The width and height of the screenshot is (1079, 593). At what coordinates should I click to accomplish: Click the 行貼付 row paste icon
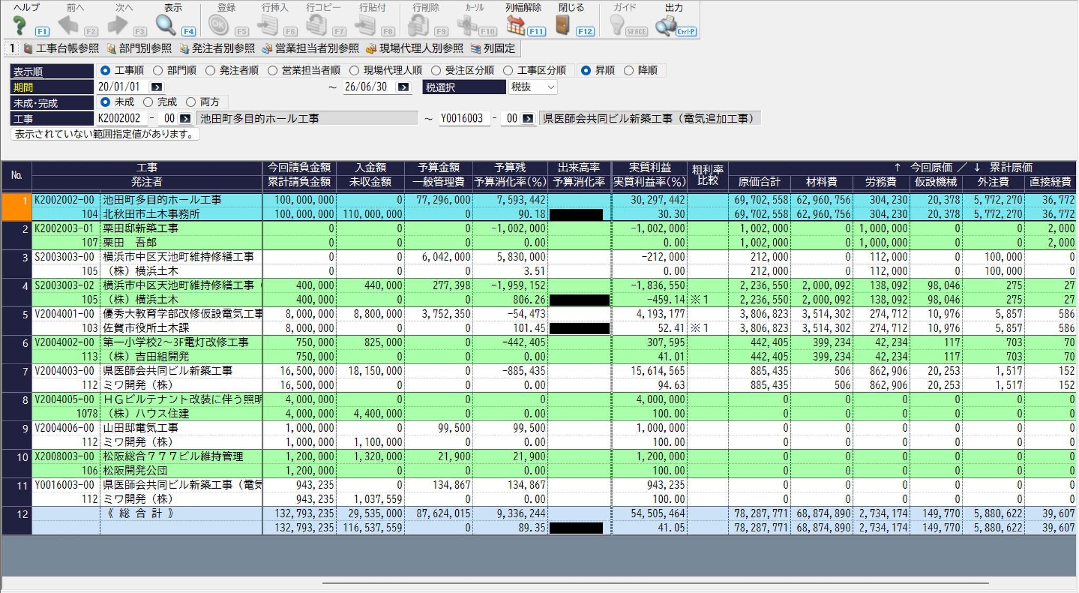(x=366, y=25)
